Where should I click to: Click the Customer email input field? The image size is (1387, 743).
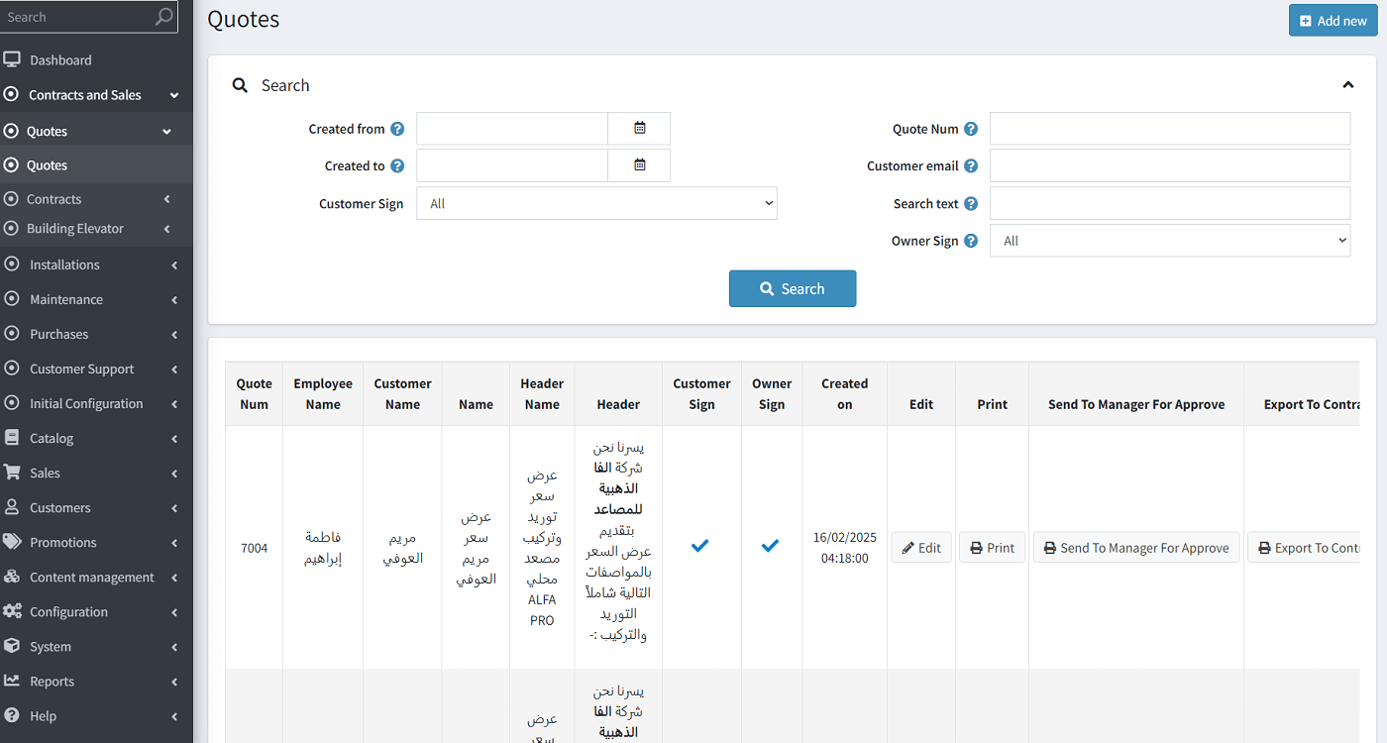(x=1170, y=165)
